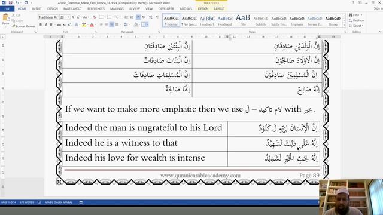Show or hide paragraph marks
This screenshot has height=215, width=383.
pyautogui.click(x=157, y=17)
